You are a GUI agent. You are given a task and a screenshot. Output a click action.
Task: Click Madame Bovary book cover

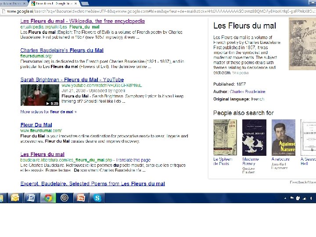click(254, 137)
